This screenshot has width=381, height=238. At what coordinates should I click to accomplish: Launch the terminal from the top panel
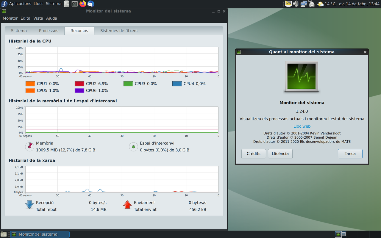point(75,4)
